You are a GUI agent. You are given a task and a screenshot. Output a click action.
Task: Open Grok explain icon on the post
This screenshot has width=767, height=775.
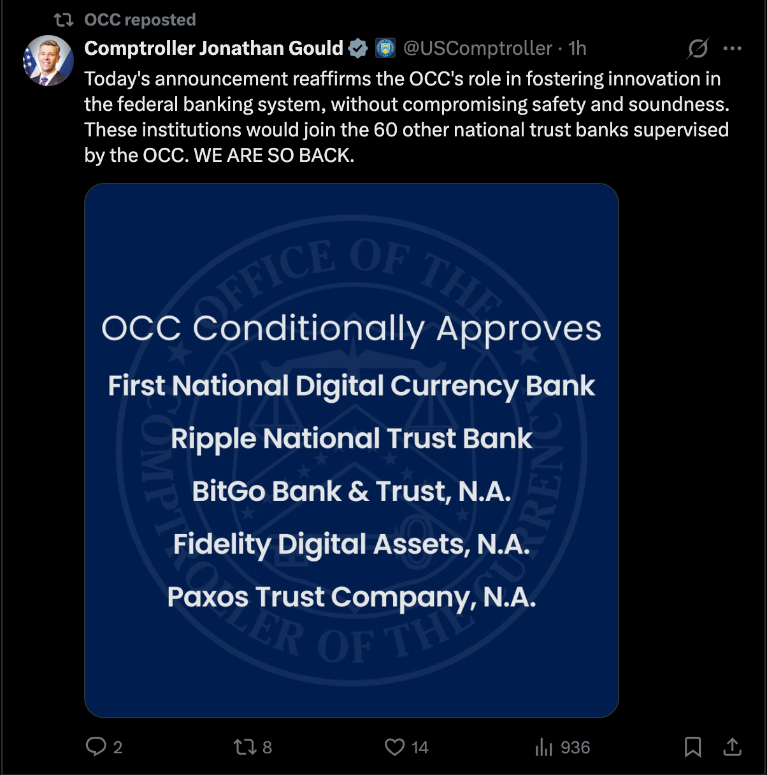pyautogui.click(x=698, y=48)
